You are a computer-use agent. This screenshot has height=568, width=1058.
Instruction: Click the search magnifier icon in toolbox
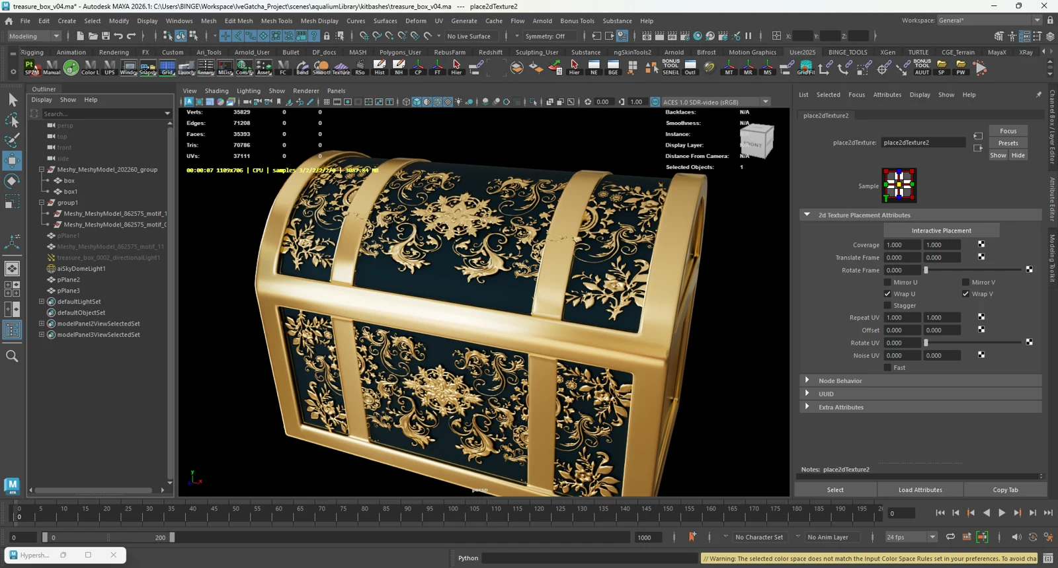12,356
